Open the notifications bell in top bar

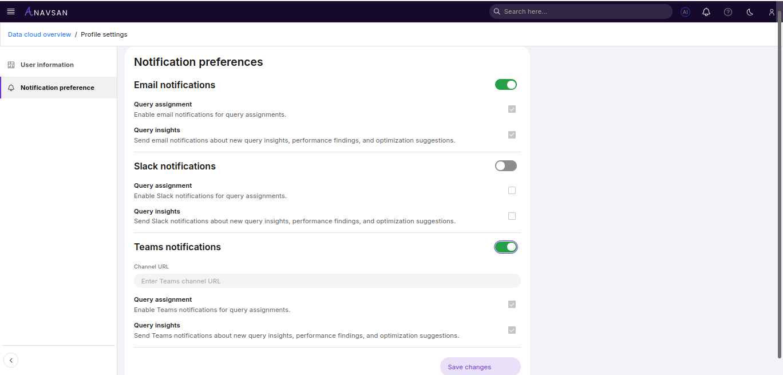tap(706, 11)
